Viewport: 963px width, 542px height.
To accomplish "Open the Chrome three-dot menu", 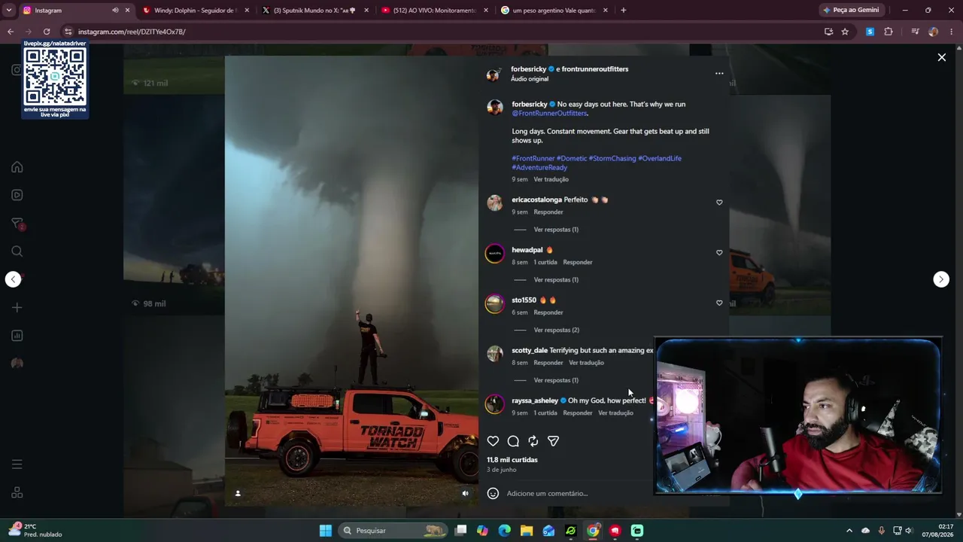I will [952, 32].
